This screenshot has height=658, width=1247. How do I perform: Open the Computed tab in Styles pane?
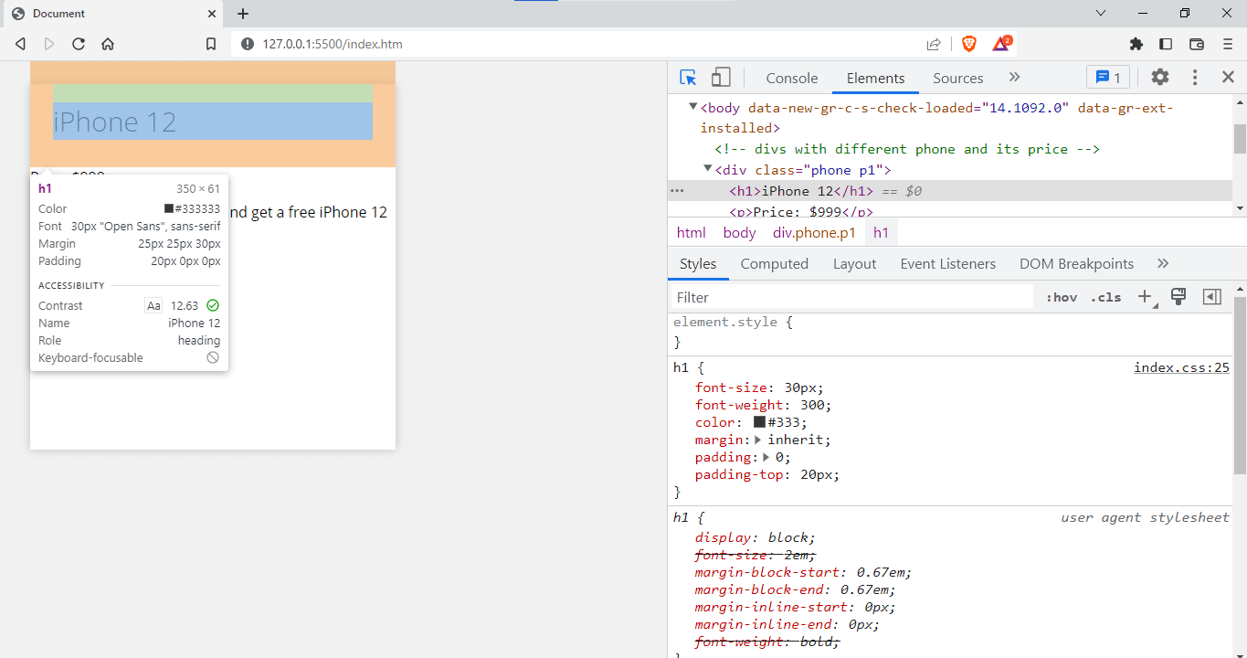[774, 263]
